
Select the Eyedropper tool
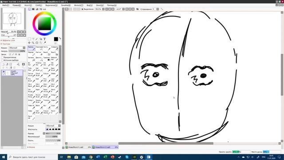(x=44, y=43)
